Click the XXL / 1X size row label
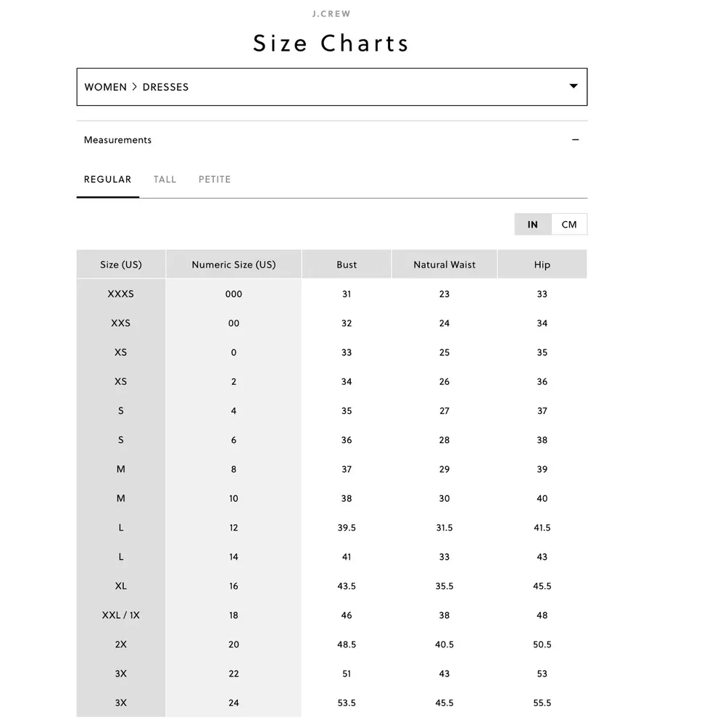 [x=121, y=615]
